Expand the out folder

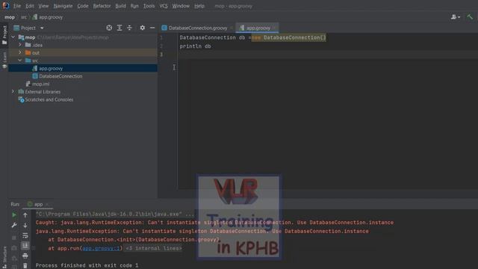pyautogui.click(x=20, y=52)
